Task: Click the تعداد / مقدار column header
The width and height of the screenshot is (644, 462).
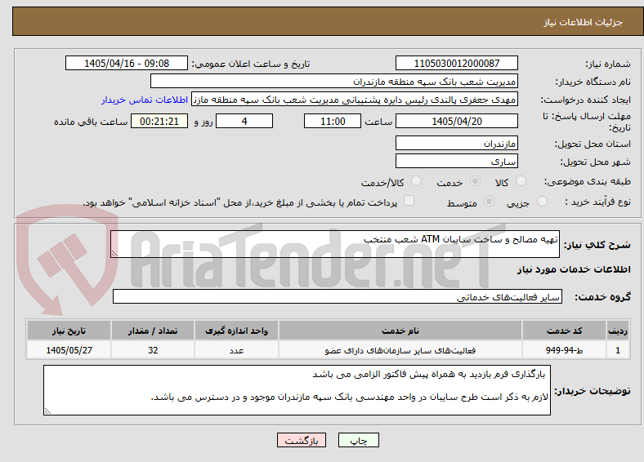Action: coord(153,331)
